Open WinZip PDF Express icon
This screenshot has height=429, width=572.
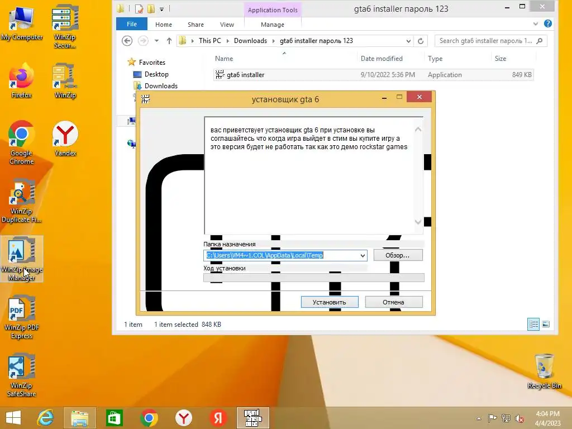[x=22, y=317]
